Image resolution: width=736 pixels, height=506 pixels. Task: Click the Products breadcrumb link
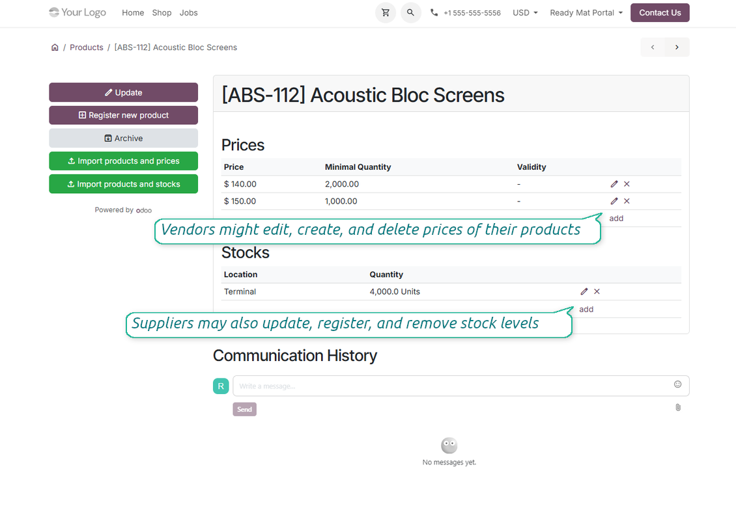click(87, 47)
